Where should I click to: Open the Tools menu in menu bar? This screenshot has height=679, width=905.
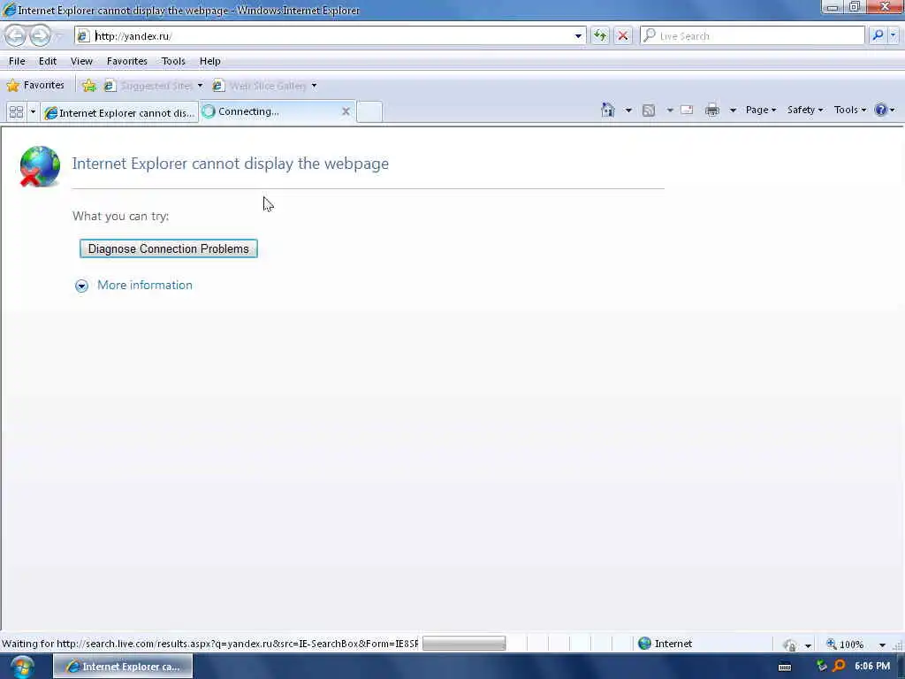point(173,61)
